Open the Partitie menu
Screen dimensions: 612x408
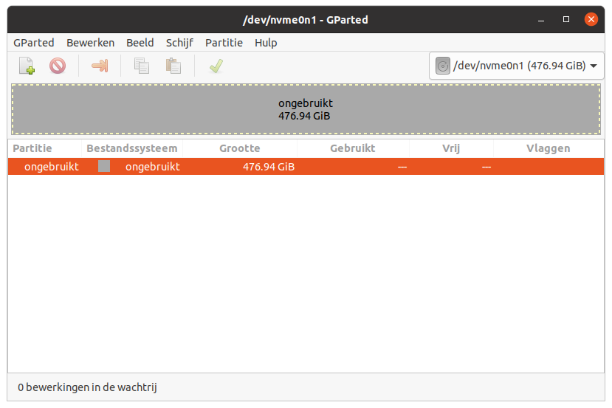224,43
